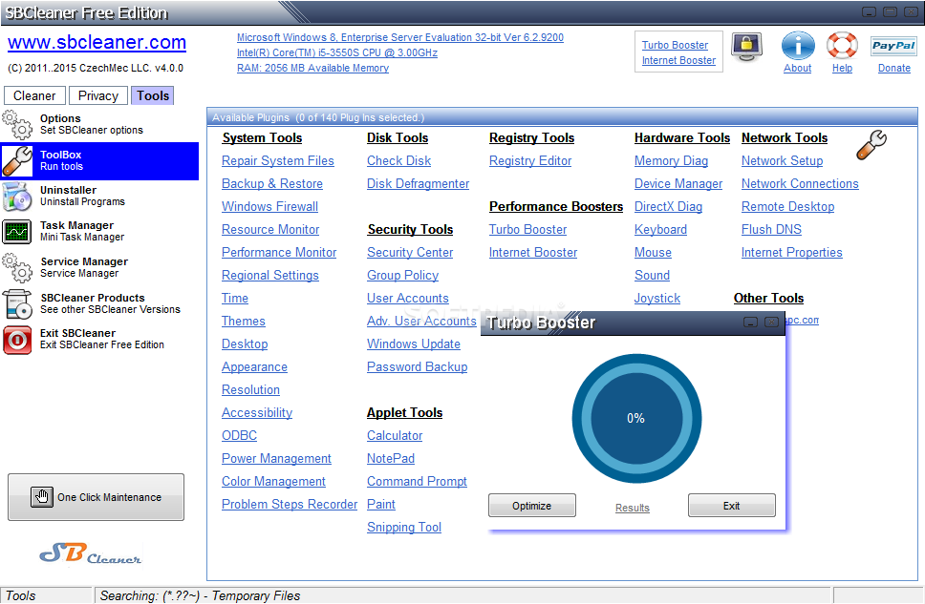Click the Options gears icon
925x604 pixels.
[17, 124]
